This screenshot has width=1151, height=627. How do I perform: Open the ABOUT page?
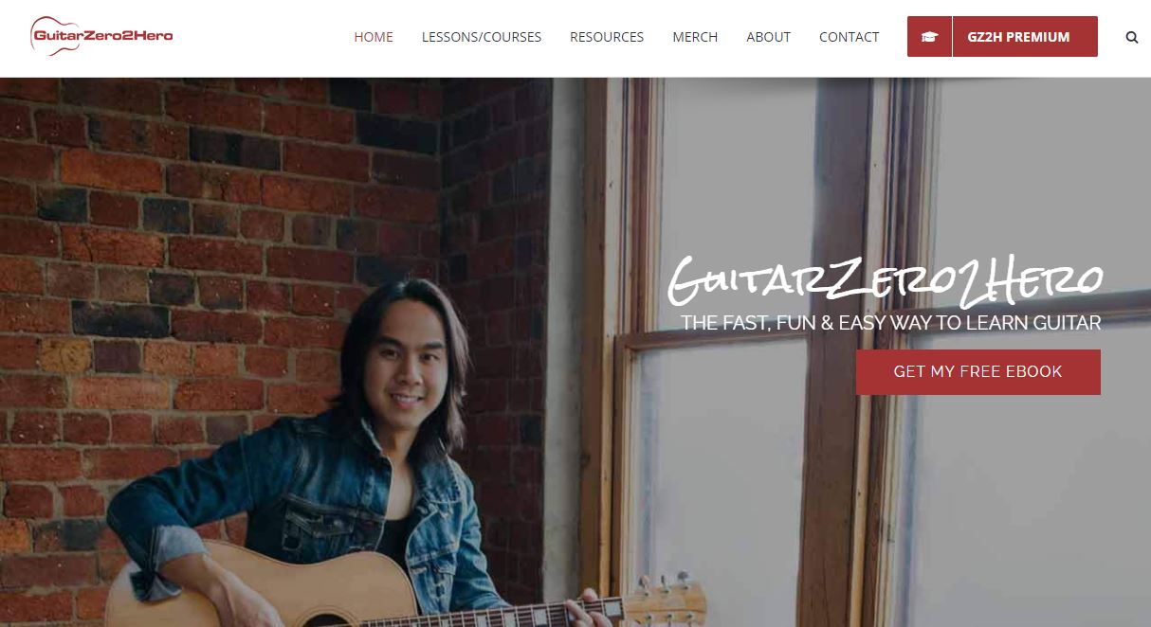click(768, 37)
